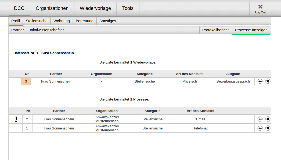The height and width of the screenshot is (160, 281).
Task: Click yellow exclamation marker on process 2
Action: (x=16, y=119)
